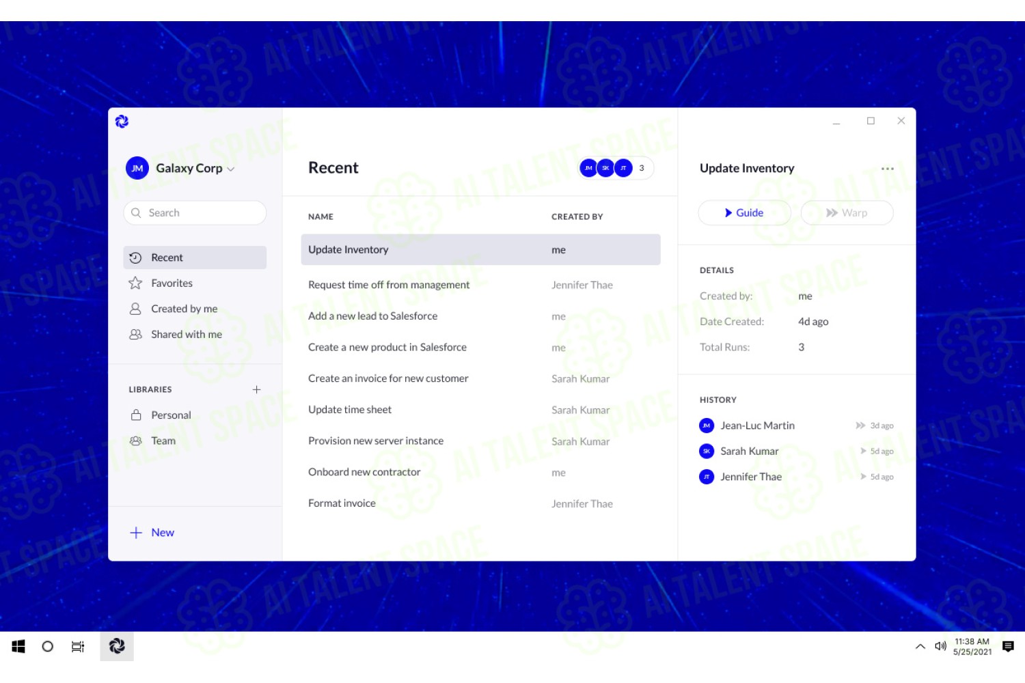Click the Guide button
Image resolution: width=1025 pixels, height=683 pixels.
pyautogui.click(x=744, y=213)
